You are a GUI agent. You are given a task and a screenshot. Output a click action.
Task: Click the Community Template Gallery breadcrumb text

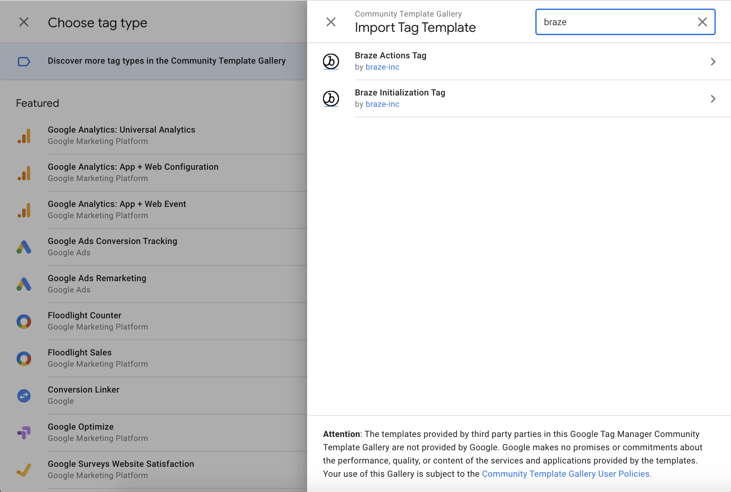point(408,14)
